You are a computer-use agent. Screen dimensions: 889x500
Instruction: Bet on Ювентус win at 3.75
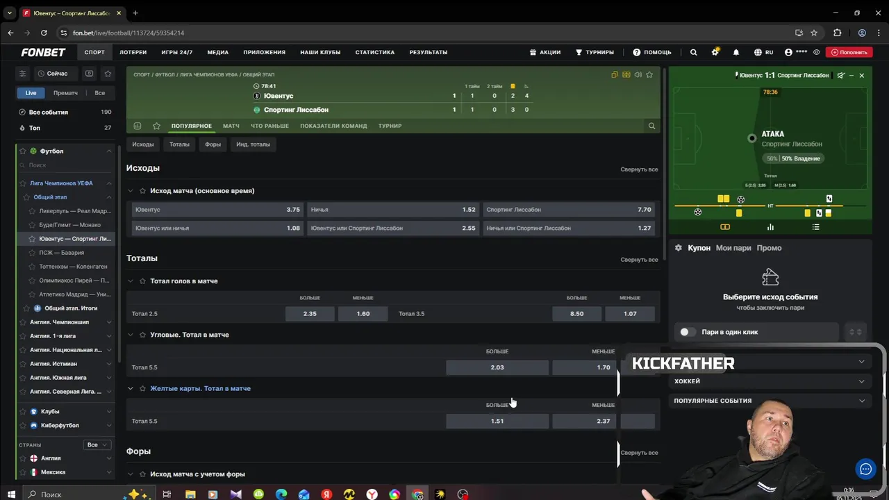click(x=217, y=209)
